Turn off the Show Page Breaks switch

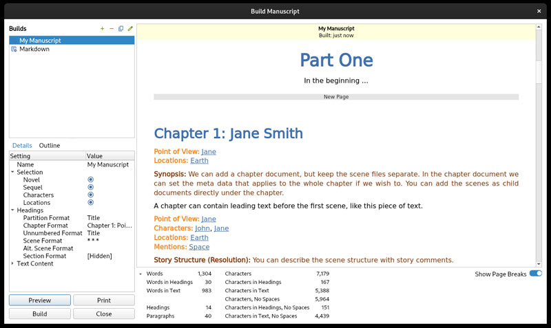(x=536, y=274)
